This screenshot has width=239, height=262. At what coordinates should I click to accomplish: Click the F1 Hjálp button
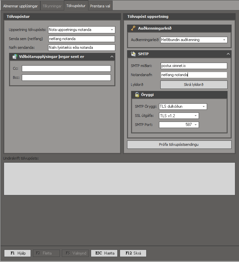(x=17, y=253)
